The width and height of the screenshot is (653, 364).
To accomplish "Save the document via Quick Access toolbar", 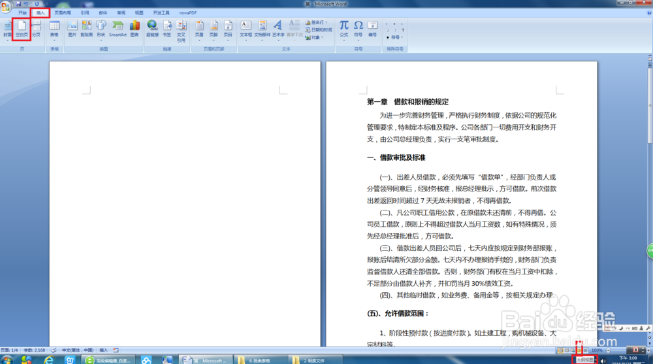I will click(18, 4).
